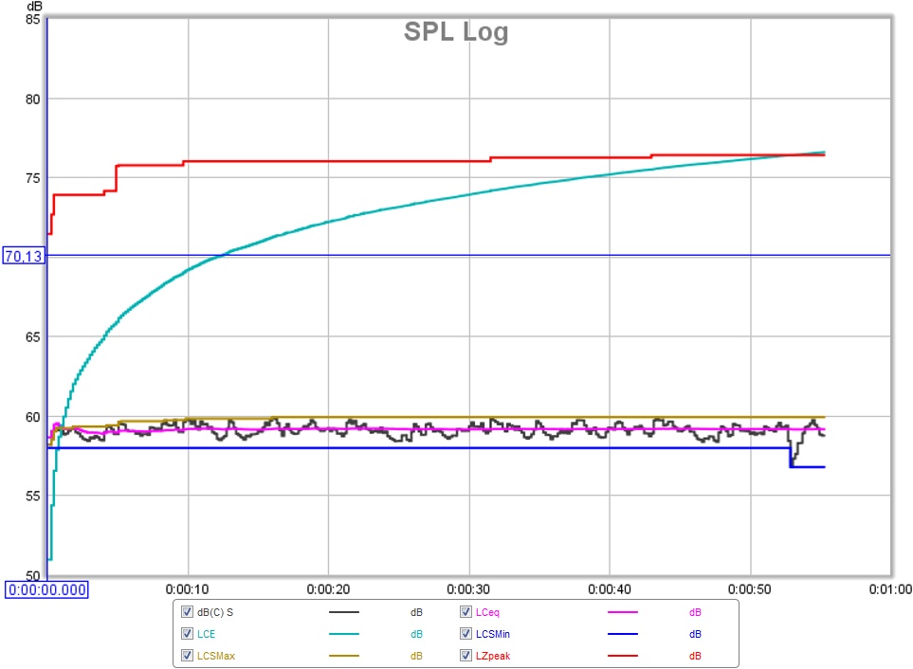
Task: Click the dB unit label above the axis
Action: pyautogui.click(x=34, y=7)
